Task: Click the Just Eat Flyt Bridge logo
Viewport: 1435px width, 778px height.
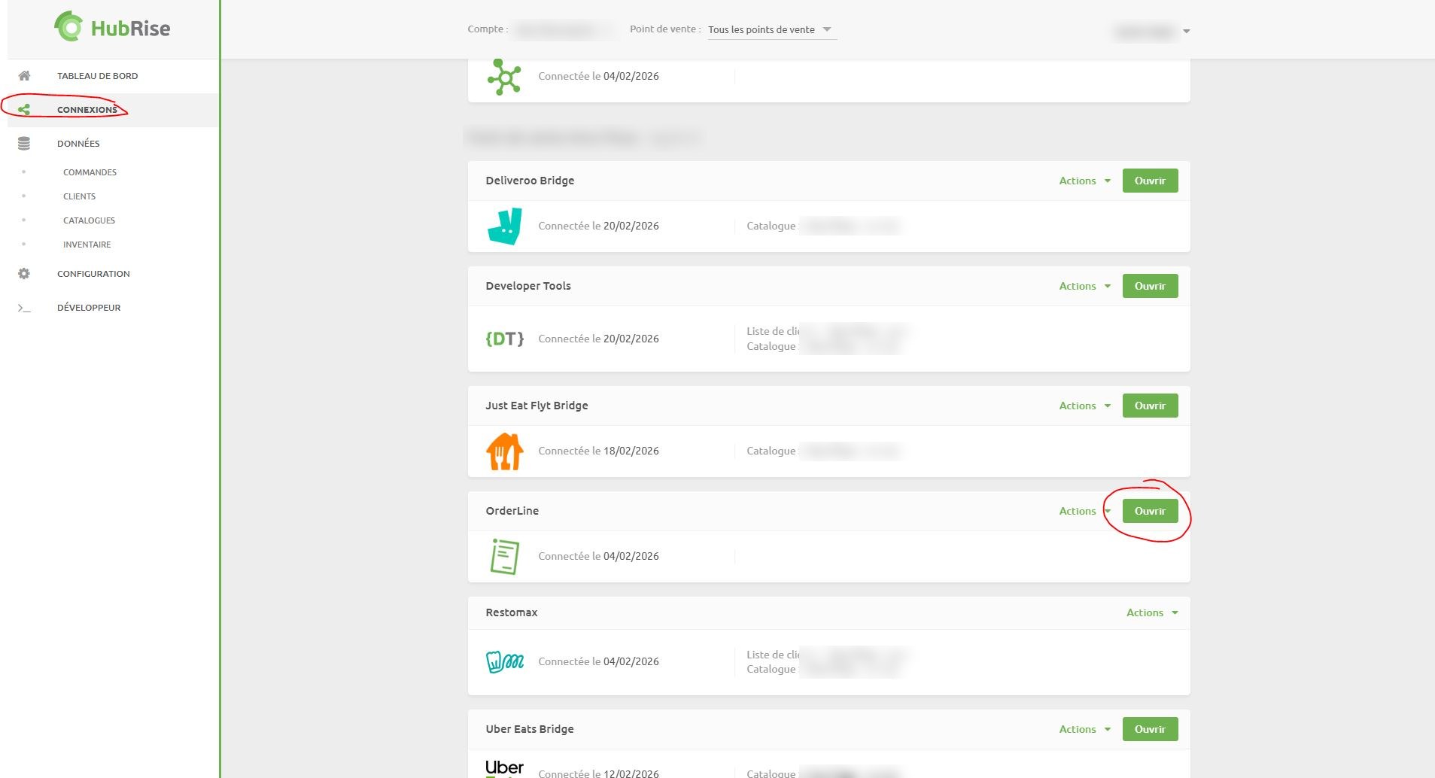Action: pos(505,451)
